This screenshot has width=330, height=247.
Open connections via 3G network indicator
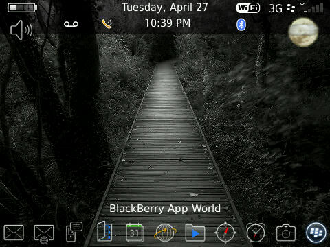point(276,9)
